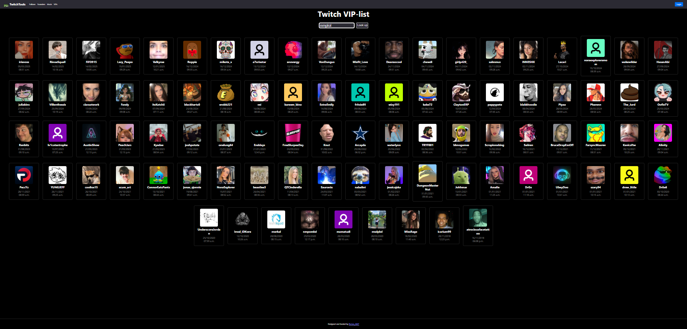Select nabalint's sloth profile picture
This screenshot has height=329, width=687.
[360, 175]
